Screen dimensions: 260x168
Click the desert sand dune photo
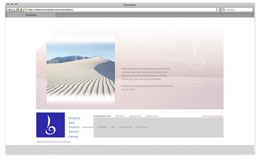click(81, 71)
